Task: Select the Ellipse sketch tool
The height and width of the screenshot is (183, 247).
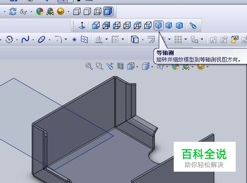Action: (42, 39)
